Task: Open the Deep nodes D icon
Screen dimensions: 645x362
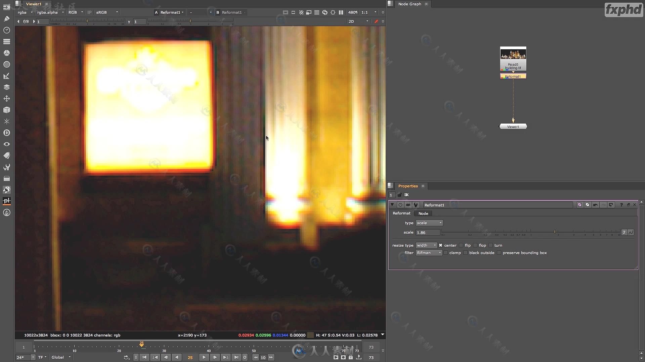Action: pyautogui.click(x=6, y=133)
